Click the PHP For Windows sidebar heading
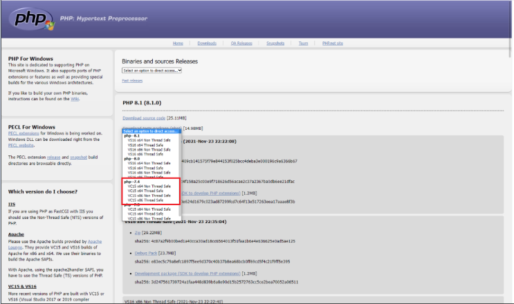Image resolution: width=514 pixels, height=304 pixels. (x=30, y=59)
